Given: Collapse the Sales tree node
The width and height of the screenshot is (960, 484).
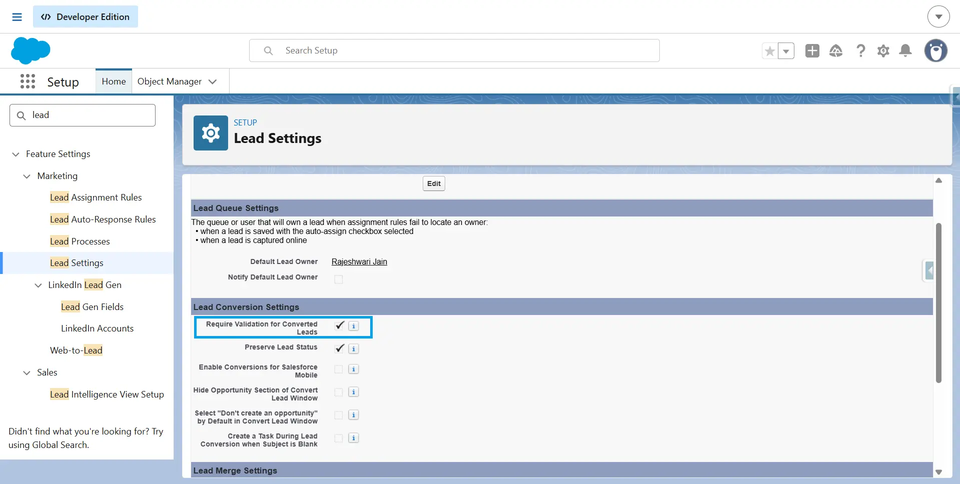Looking at the screenshot, I should tap(27, 373).
